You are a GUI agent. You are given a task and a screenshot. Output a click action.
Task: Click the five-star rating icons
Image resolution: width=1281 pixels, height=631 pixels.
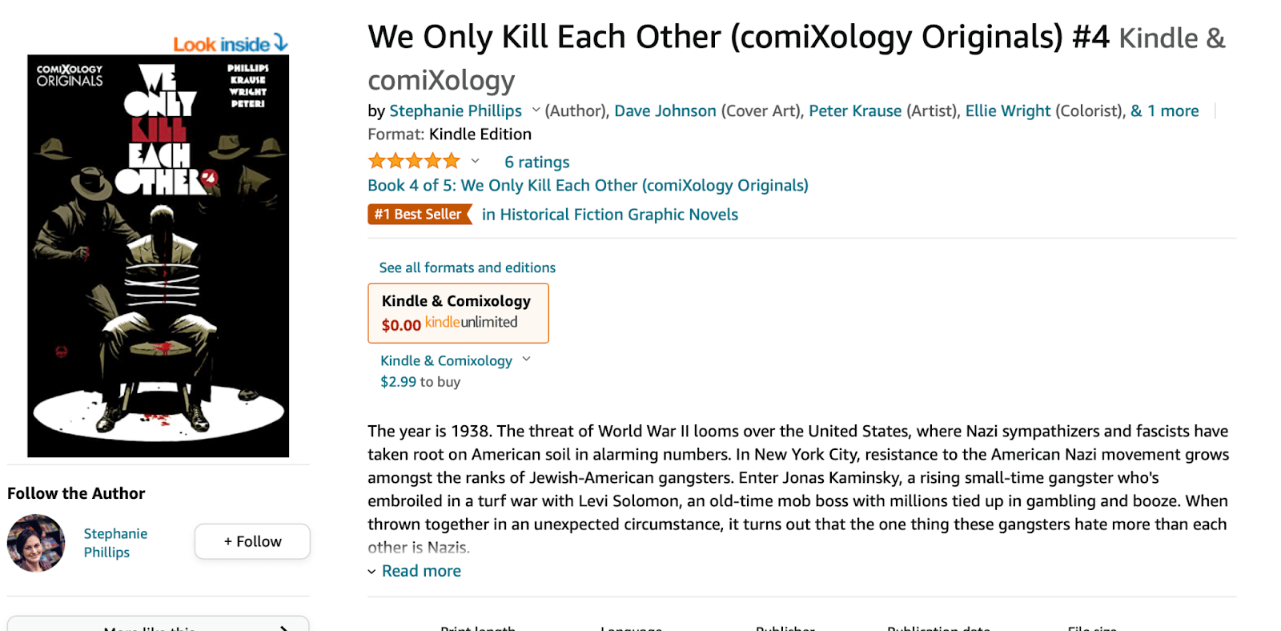pyautogui.click(x=414, y=162)
